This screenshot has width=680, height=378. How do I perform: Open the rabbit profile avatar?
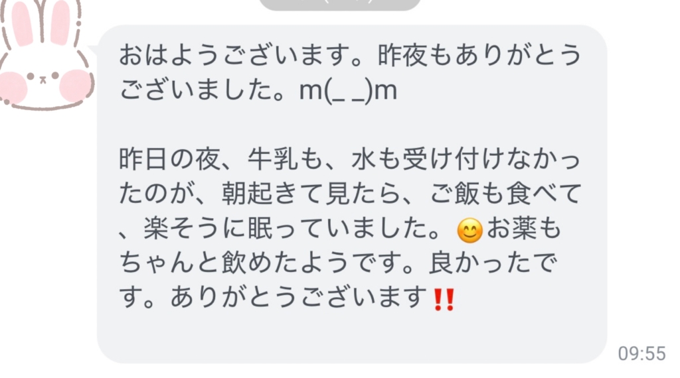[46, 54]
